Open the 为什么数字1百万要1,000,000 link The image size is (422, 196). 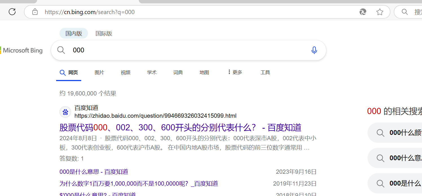click(x=139, y=184)
